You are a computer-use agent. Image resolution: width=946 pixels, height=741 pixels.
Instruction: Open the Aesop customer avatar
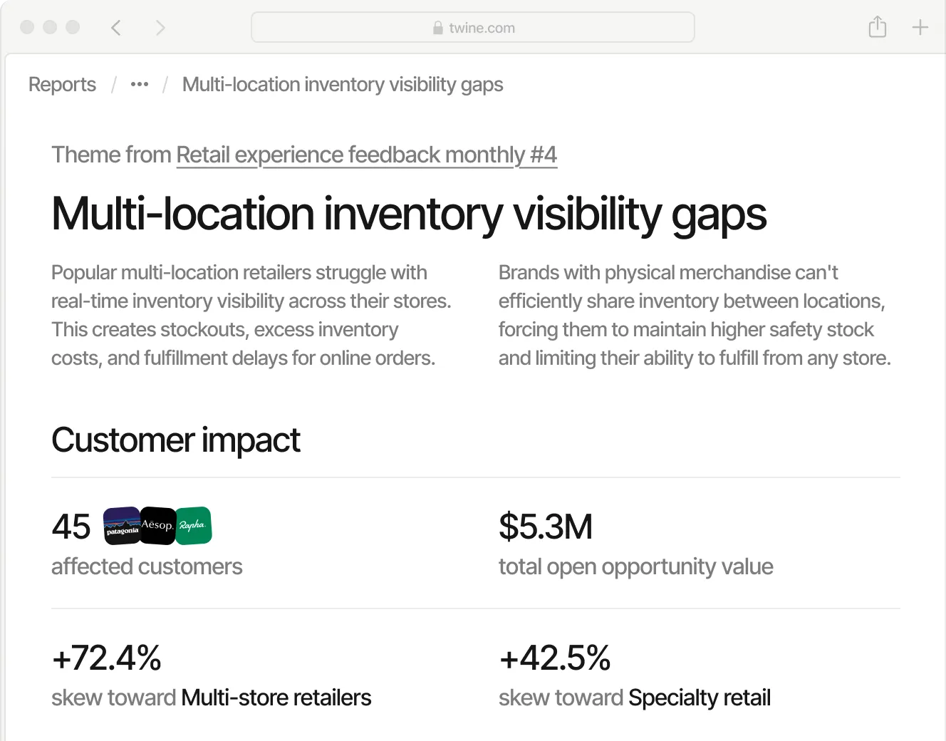pyautogui.click(x=157, y=525)
